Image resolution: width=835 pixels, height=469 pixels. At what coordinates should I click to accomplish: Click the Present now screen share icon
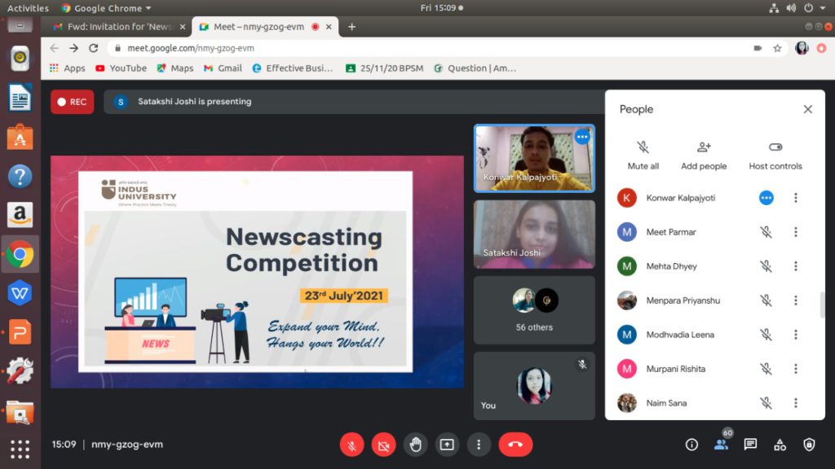click(x=447, y=445)
